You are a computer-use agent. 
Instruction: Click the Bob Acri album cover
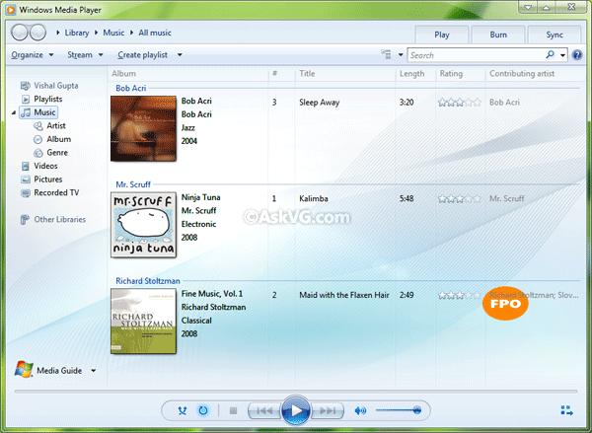[143, 129]
